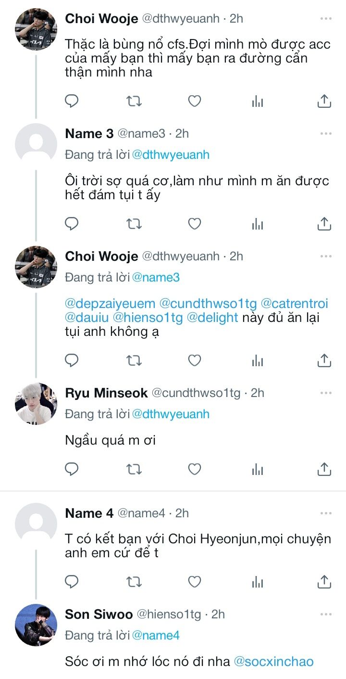Open more options on Choi Wooje's first tweet
The height and width of the screenshot is (679, 346).
(326, 19)
